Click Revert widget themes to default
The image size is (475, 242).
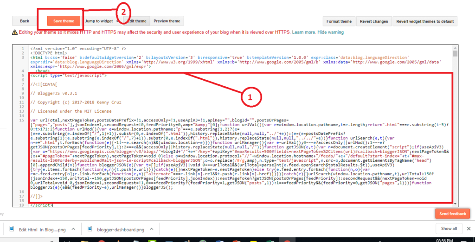[x=425, y=21]
